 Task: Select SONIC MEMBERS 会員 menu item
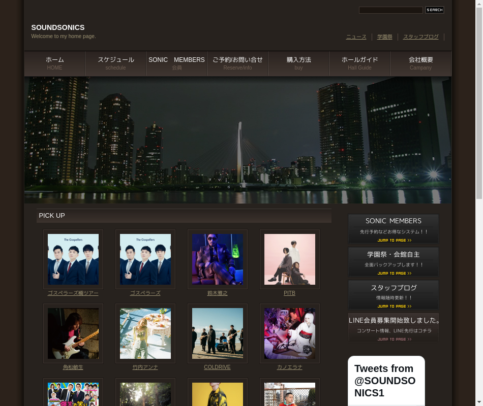coord(176,63)
